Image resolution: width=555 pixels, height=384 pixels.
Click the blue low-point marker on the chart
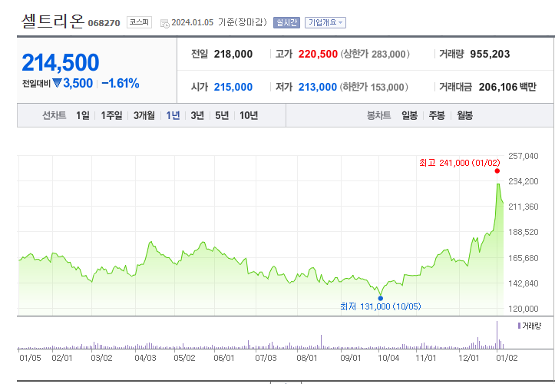click(x=381, y=298)
